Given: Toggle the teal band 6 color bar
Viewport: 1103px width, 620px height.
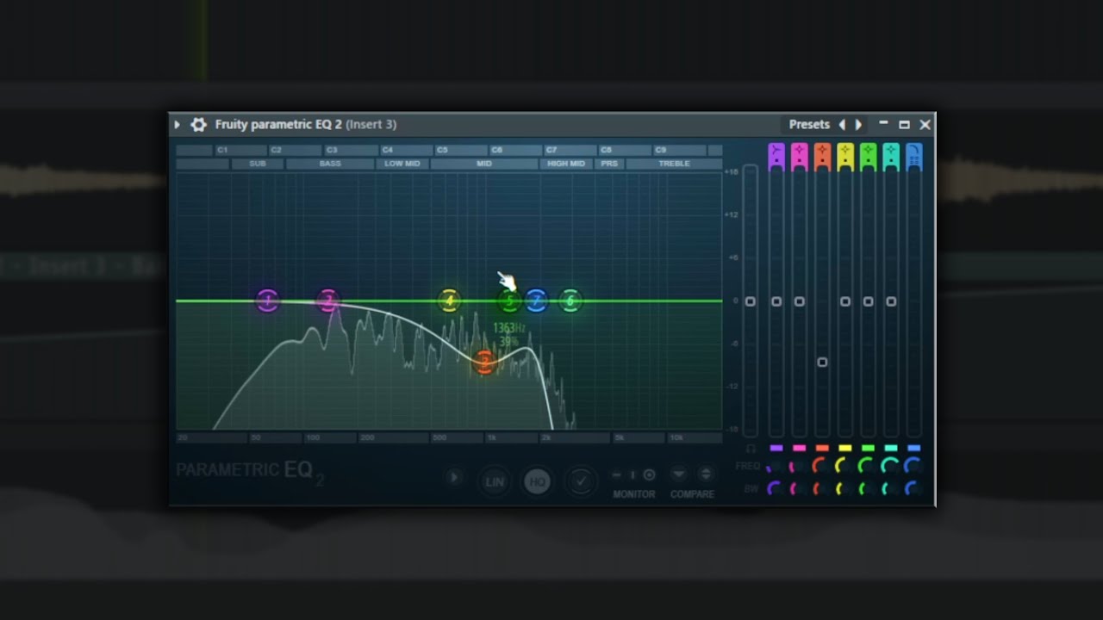Looking at the screenshot, I should [891, 448].
